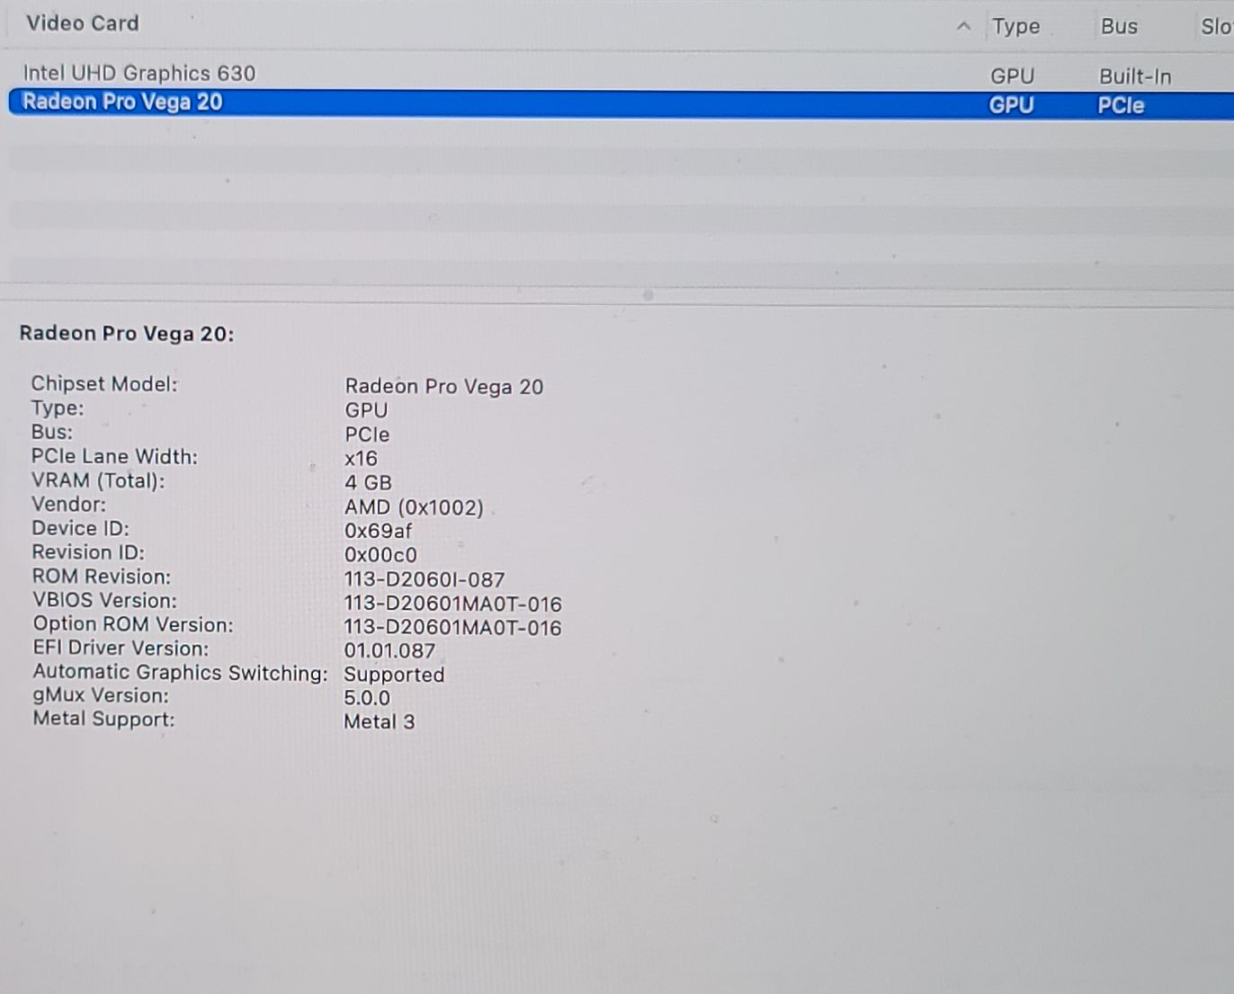Click the VRAM (Total) value 4 GB
The width and height of the screenshot is (1234, 994).
tap(368, 483)
